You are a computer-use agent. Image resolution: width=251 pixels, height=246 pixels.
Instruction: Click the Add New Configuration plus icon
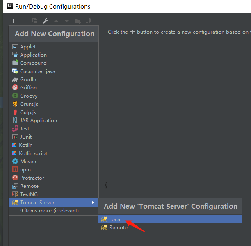(14, 21)
